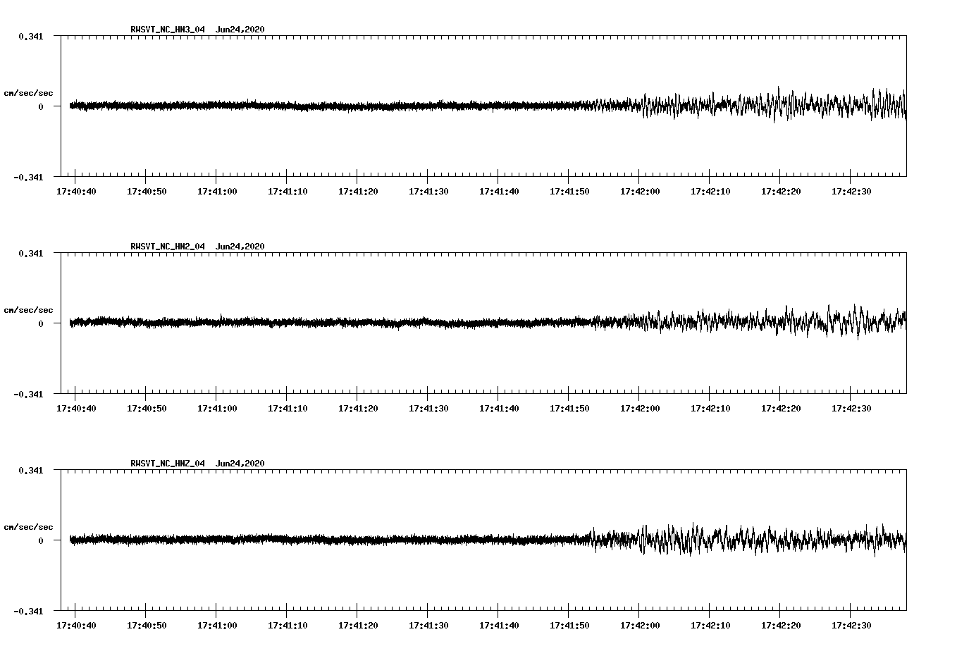The image size is (957, 651).
Task: Click the zero axis label on HNZ plot
Action: (41, 540)
